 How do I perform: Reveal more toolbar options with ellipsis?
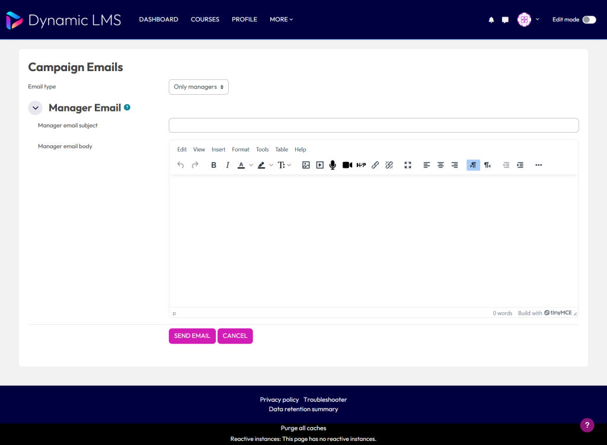538,165
